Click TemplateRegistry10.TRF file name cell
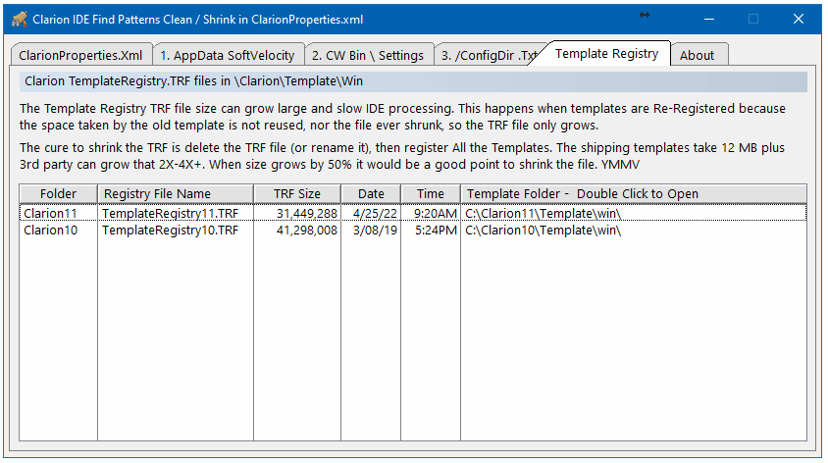828x463 pixels. point(170,230)
